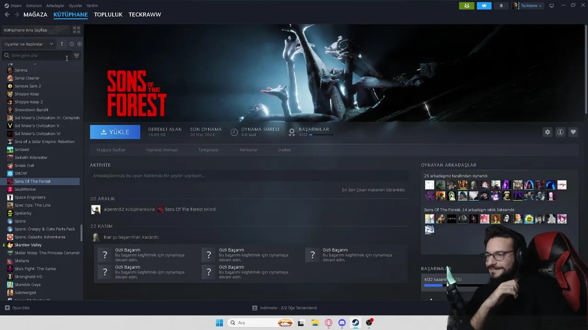This screenshot has width=588, height=330.
Task: Open Steam icon in taskbar
Action: click(356, 323)
